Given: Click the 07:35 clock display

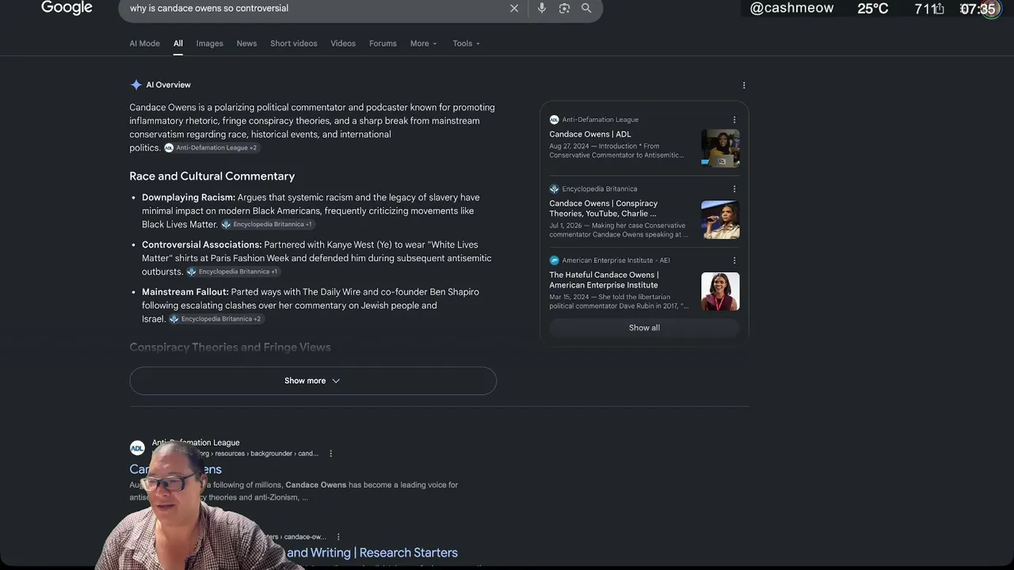Looking at the screenshot, I should pos(978,9).
